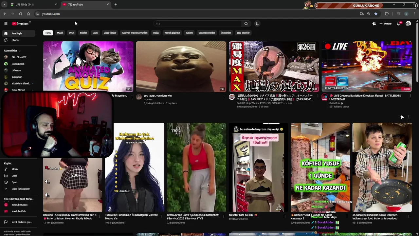This screenshot has width=419, height=236.
Task: Expand Daha fazla göster in Keşfet
Action: (18, 189)
